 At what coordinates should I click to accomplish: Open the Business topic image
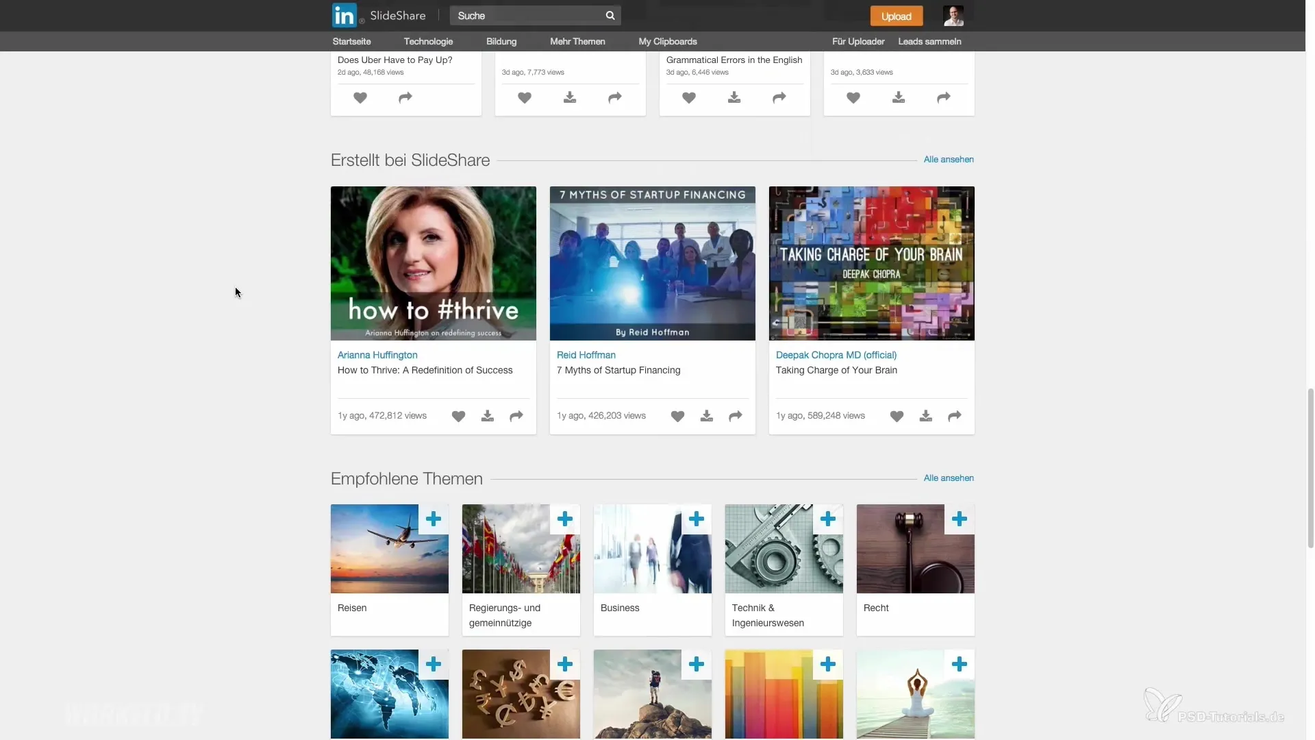pyautogui.click(x=653, y=549)
